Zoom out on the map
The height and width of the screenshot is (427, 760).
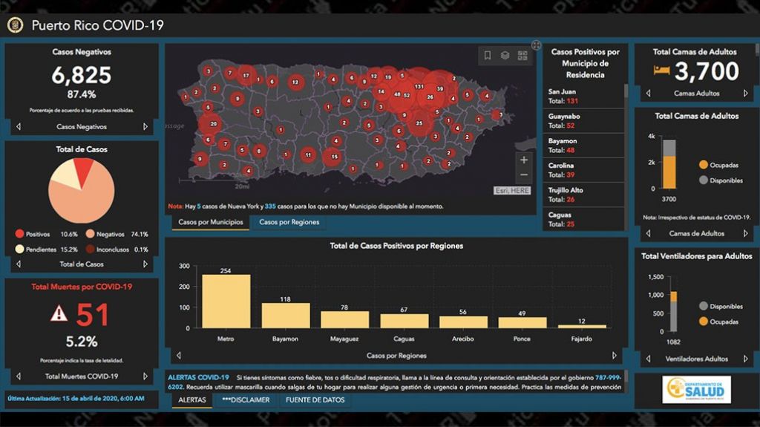524,175
